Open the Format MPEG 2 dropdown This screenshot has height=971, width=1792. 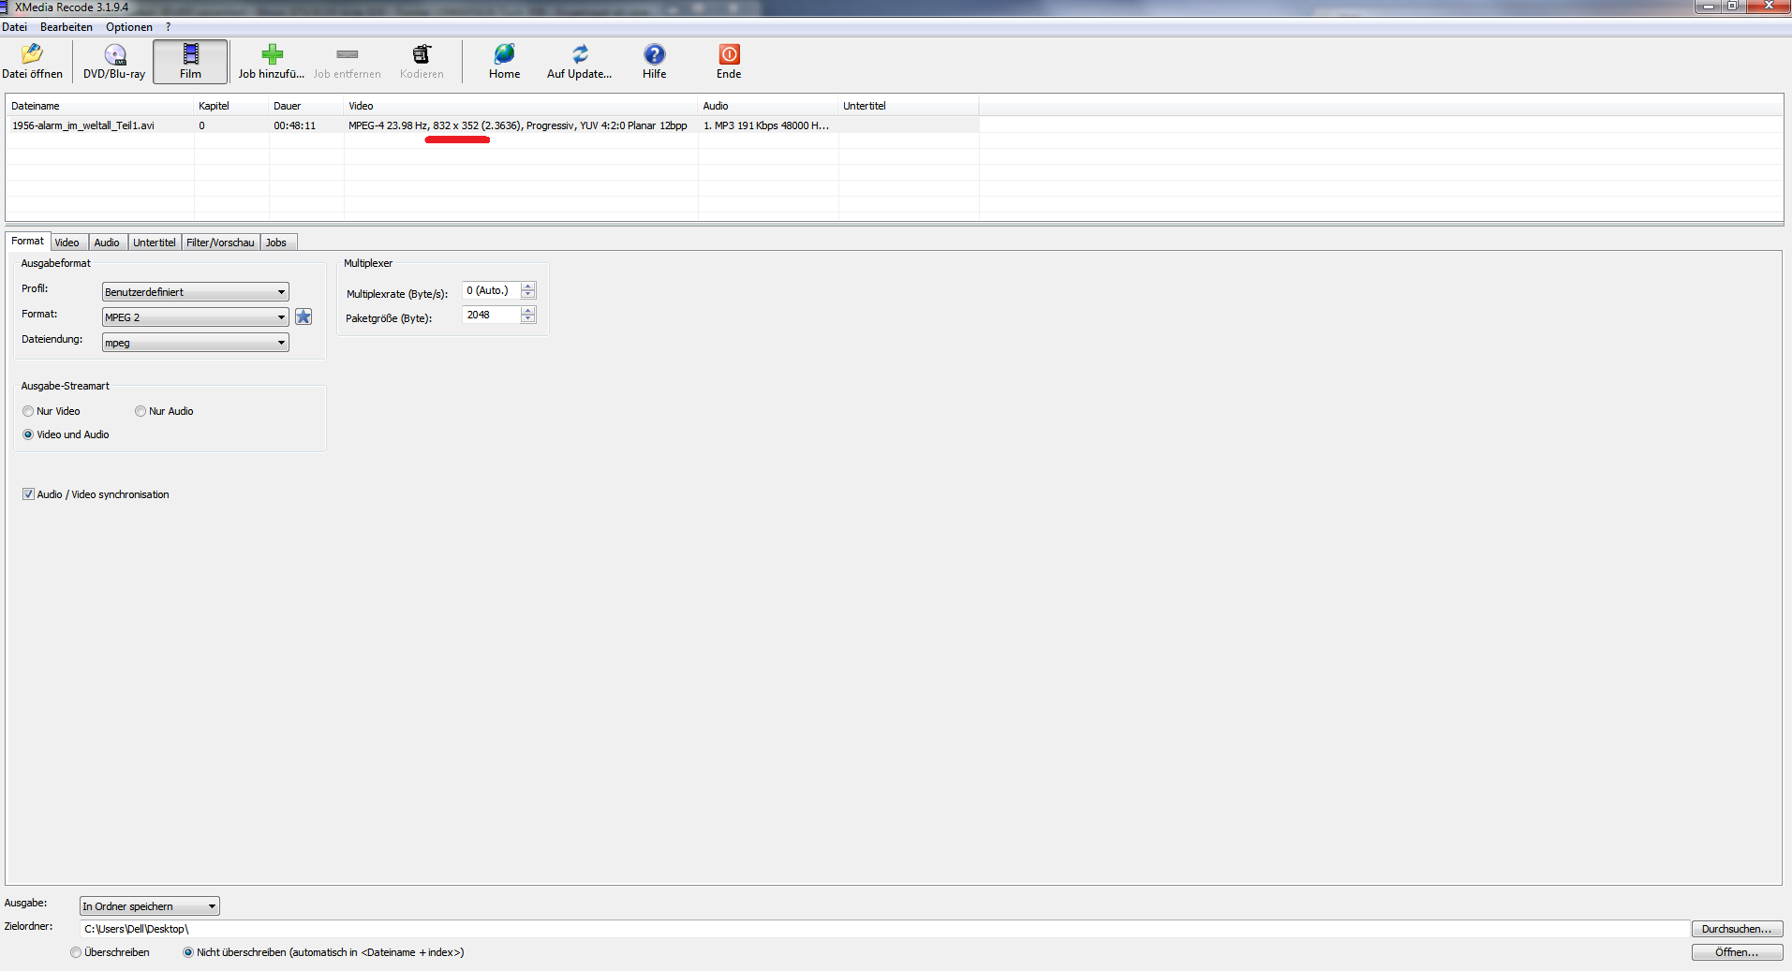(281, 317)
